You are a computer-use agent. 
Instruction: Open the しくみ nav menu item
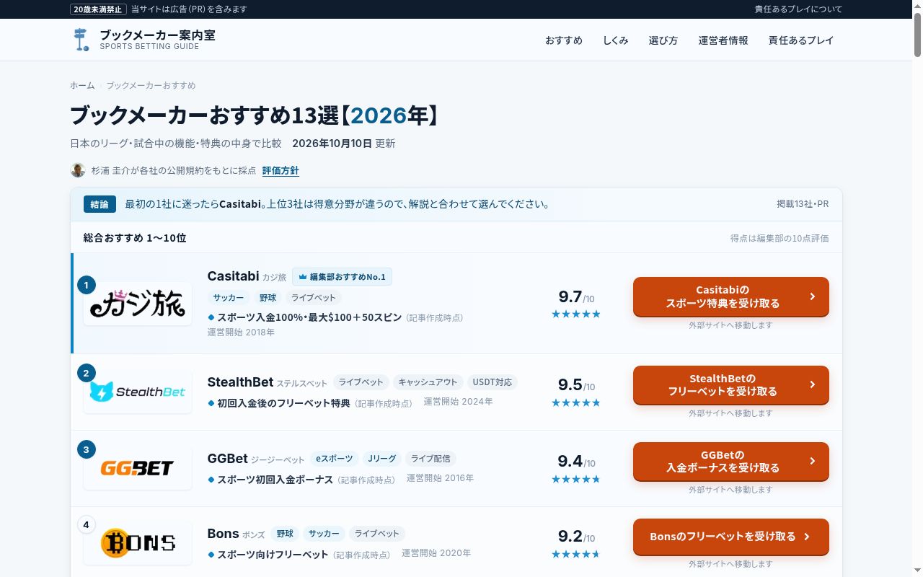(x=616, y=40)
